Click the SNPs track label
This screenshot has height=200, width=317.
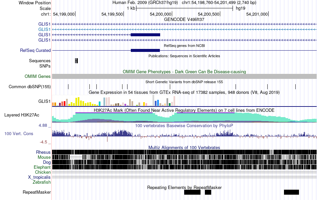[45, 66]
